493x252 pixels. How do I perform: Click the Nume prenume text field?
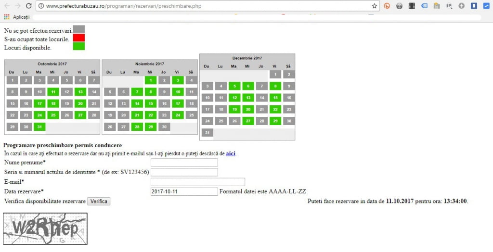184,163
